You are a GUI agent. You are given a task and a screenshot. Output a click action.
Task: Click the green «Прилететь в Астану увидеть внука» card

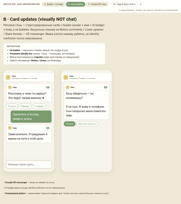coord(31,117)
